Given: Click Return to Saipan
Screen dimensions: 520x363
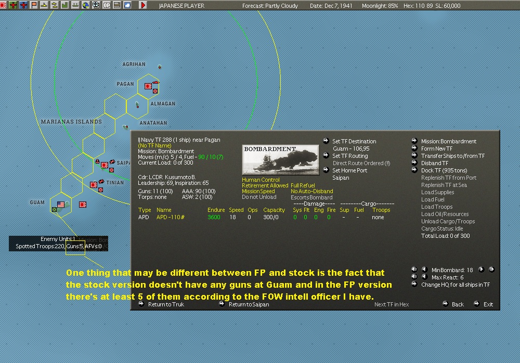Looking at the screenshot, I should click(x=249, y=304).
